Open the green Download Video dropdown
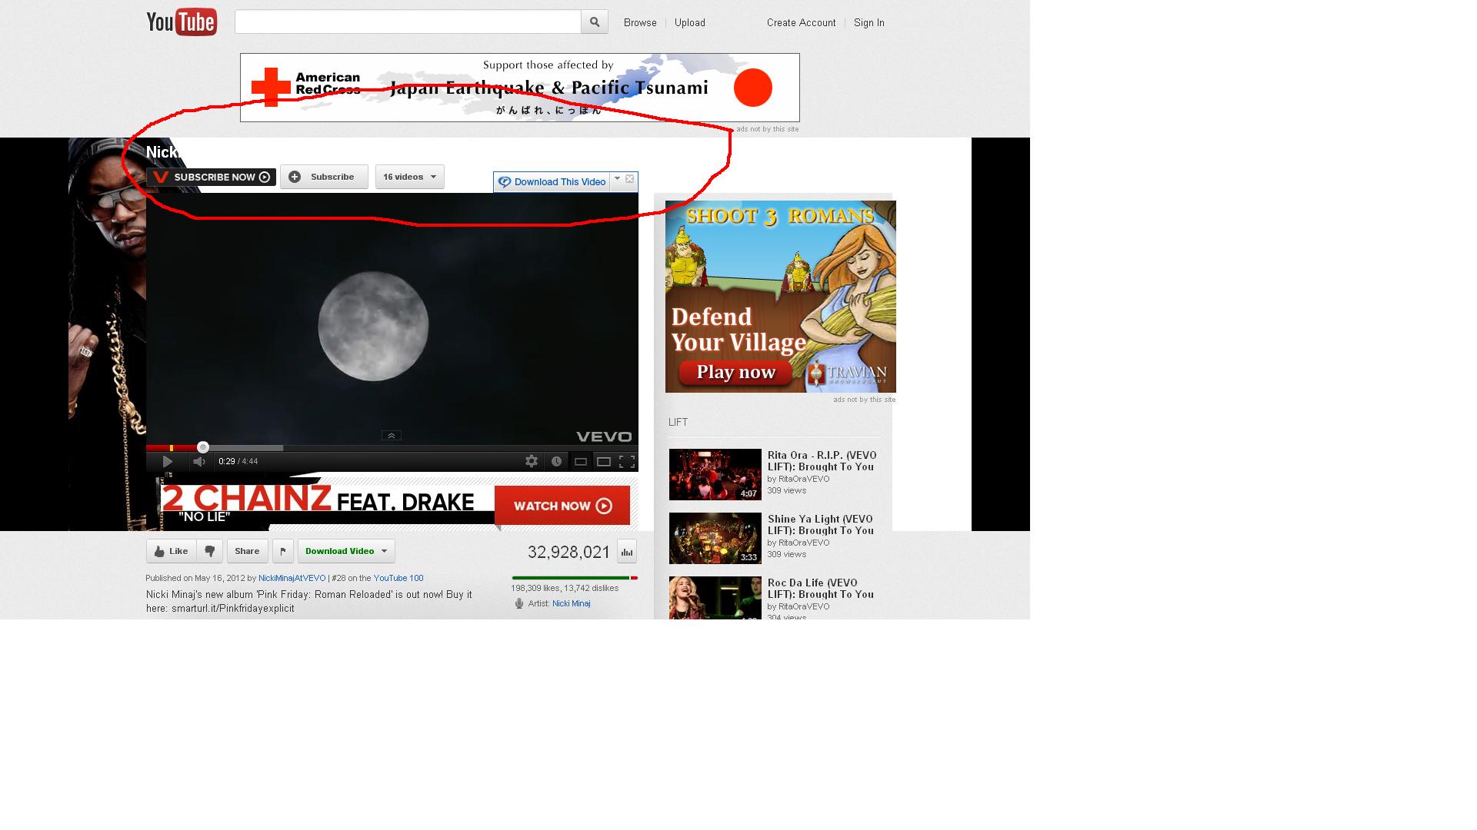The image size is (1477, 830). [x=346, y=551]
